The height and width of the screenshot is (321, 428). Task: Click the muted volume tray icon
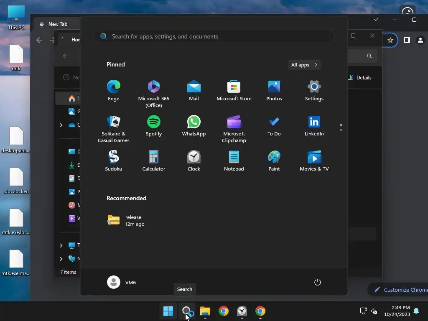pos(374,311)
